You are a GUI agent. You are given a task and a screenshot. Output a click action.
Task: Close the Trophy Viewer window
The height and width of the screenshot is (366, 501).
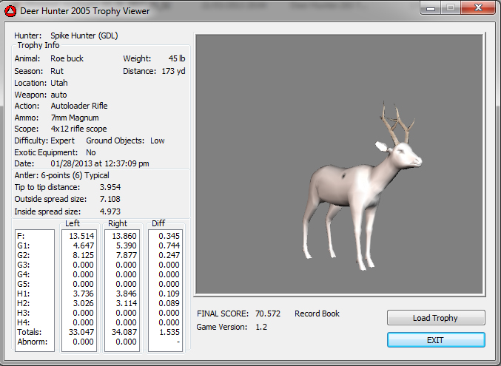tap(479, 9)
